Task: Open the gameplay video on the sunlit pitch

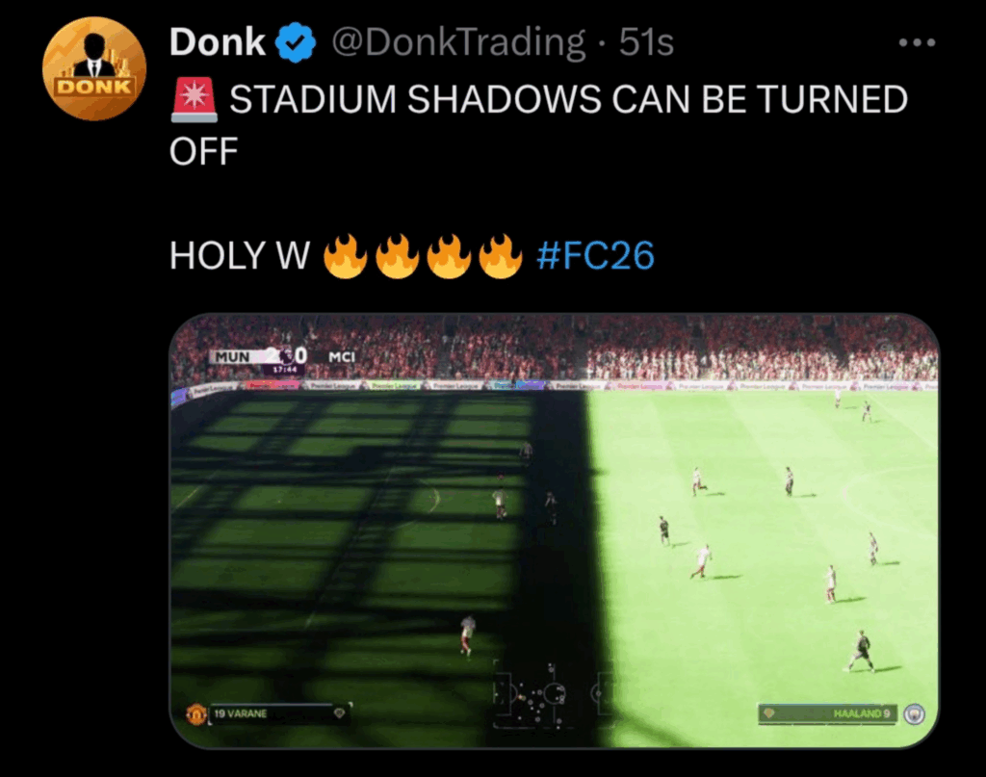Action: tap(554, 531)
